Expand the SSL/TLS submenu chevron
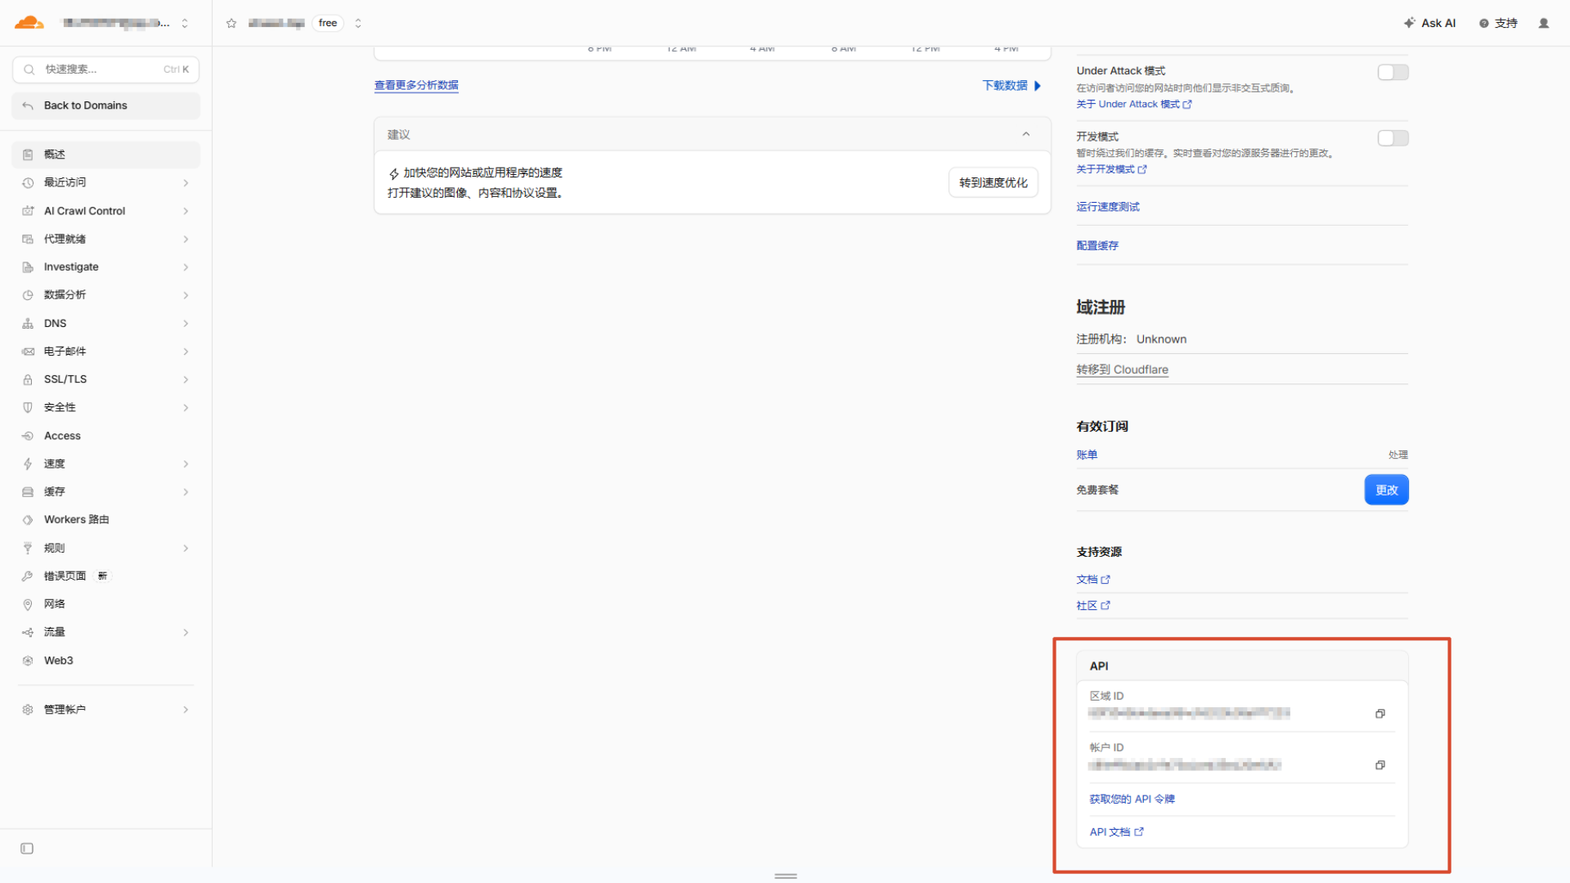1570x883 pixels. click(x=186, y=379)
